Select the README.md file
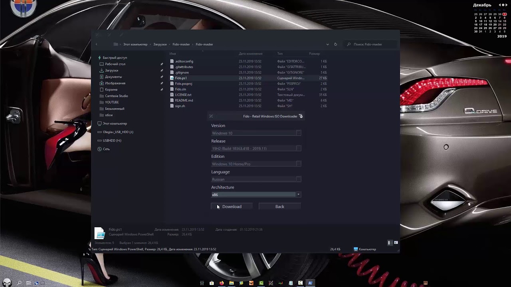The width and height of the screenshot is (511, 287). pyautogui.click(x=184, y=100)
